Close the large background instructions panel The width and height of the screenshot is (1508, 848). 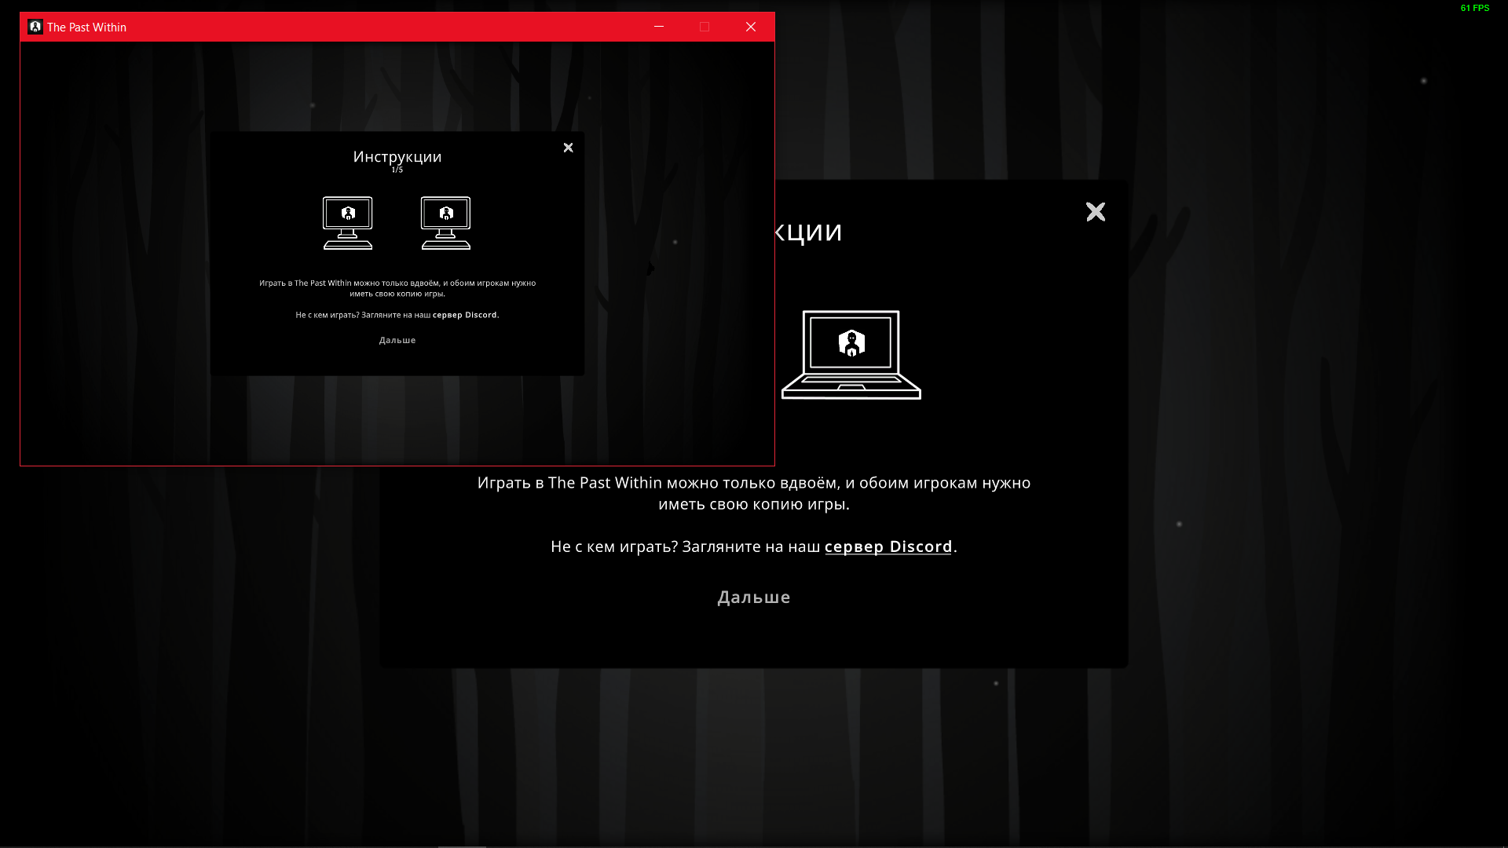(1095, 212)
